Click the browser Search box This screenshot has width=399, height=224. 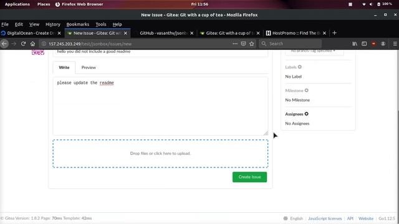291,44
